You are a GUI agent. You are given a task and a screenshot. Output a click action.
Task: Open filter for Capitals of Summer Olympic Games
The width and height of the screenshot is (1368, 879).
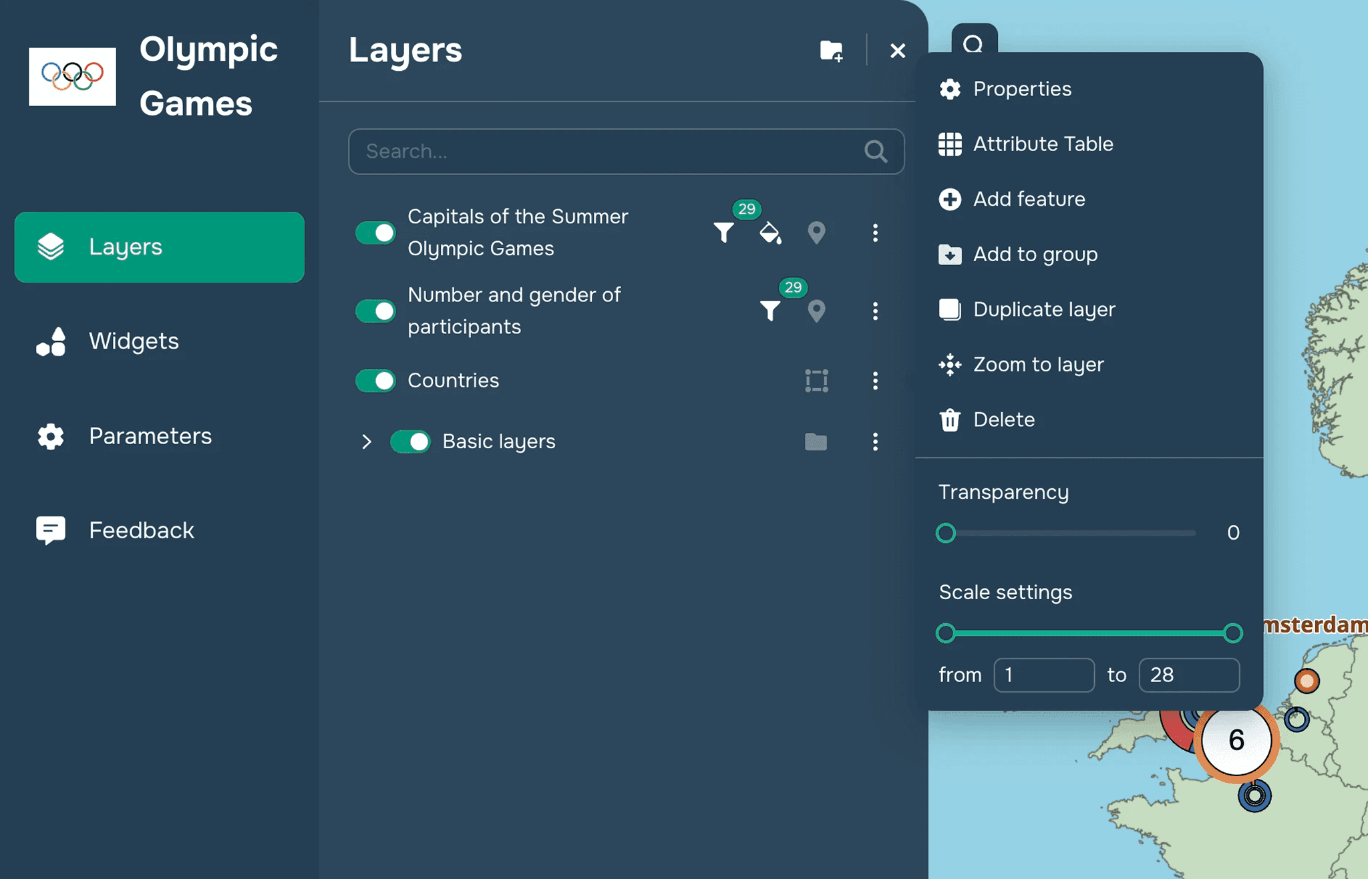click(x=723, y=232)
